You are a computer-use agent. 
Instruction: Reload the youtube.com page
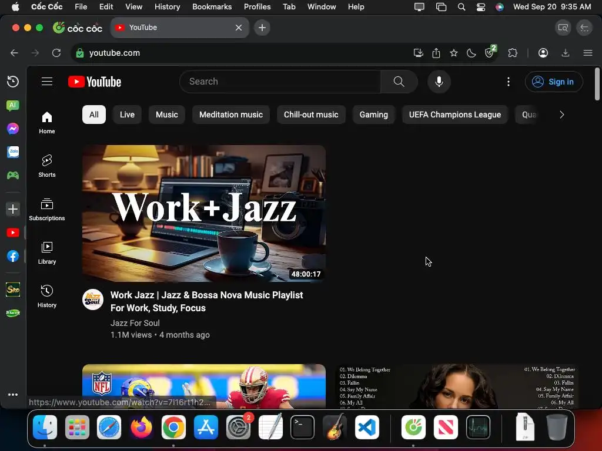(56, 53)
